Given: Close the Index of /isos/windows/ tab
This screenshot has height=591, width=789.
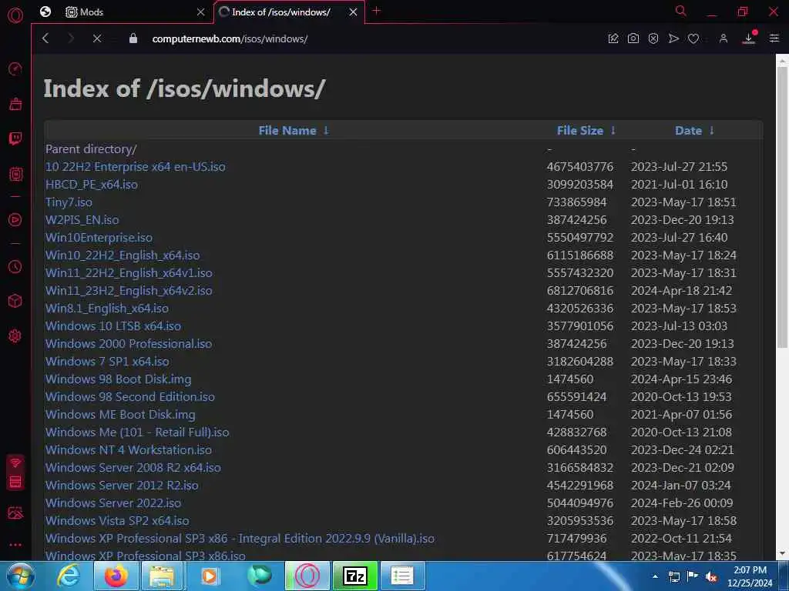Looking at the screenshot, I should [353, 12].
